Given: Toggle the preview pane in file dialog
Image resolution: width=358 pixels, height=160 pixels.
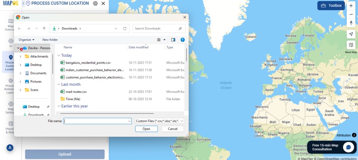Looking at the screenshot, I should point(173,40).
